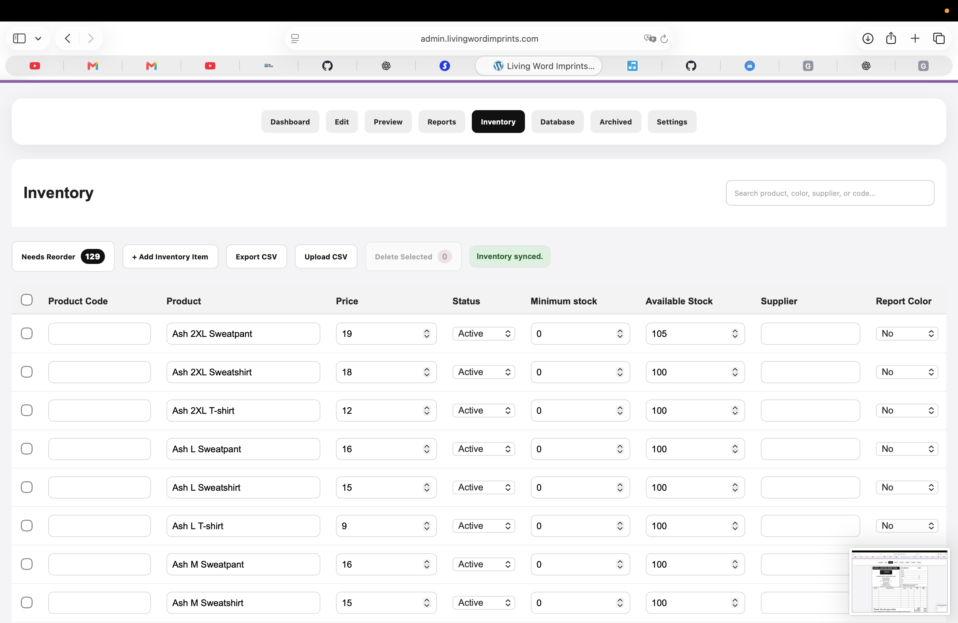958x623 pixels.
Task: Toggle the Safari sidebar icon
Action: (x=19, y=39)
